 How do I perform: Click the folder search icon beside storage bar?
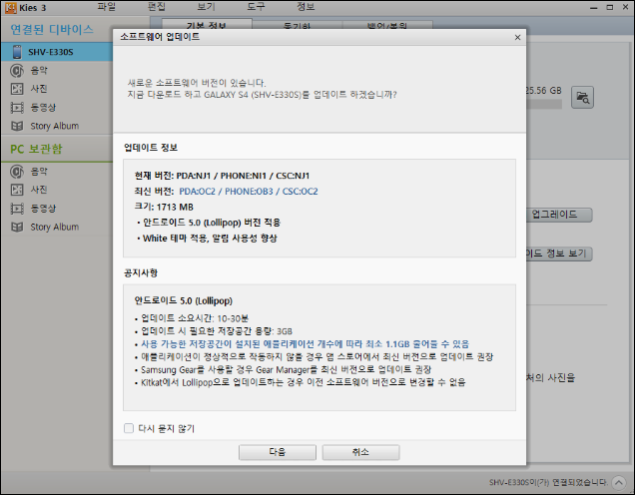point(582,97)
